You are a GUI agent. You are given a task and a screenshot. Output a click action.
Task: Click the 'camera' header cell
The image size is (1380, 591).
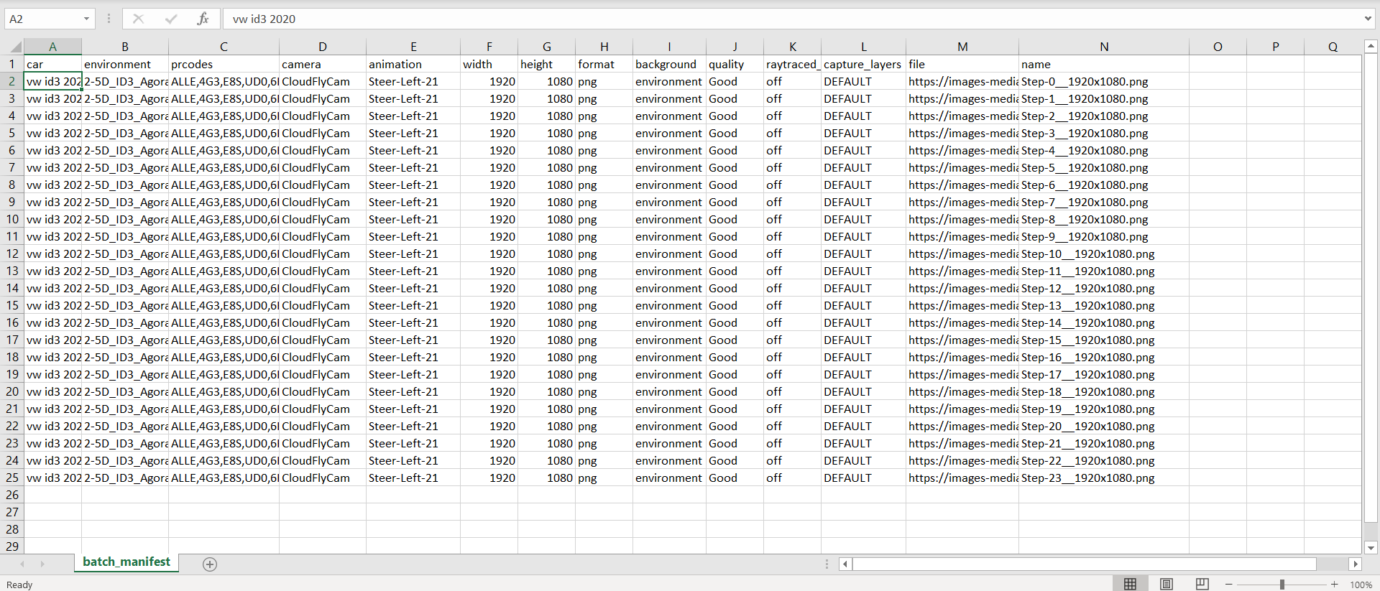coord(323,64)
